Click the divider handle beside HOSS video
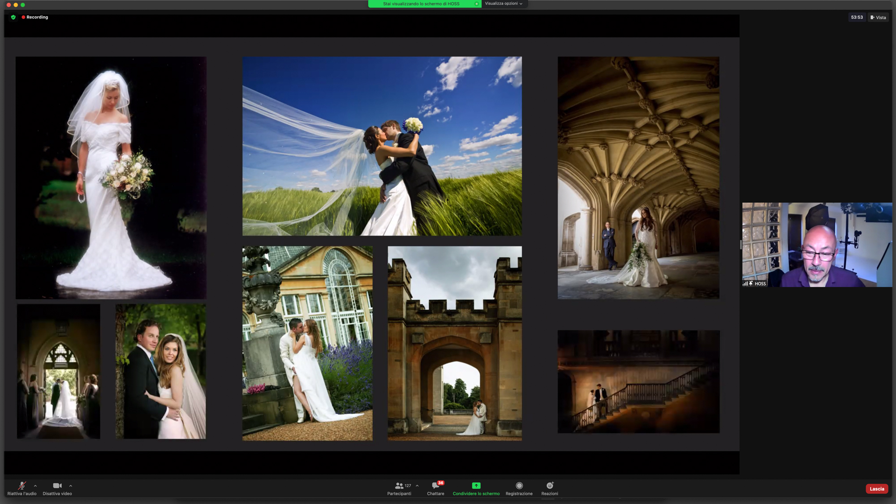The image size is (896, 504). pyautogui.click(x=741, y=245)
